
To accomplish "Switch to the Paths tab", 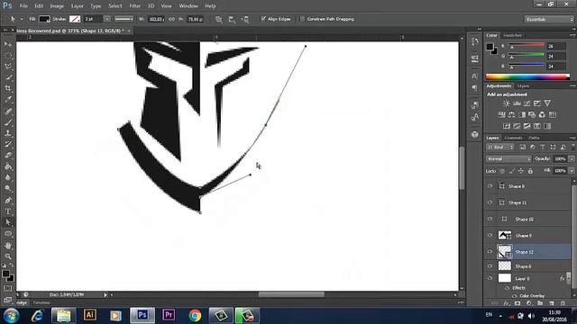I will pos(534,138).
